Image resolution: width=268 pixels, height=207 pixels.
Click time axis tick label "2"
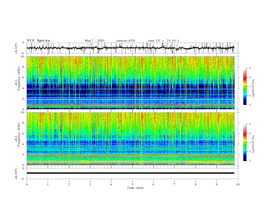pyautogui.click(x=69, y=184)
